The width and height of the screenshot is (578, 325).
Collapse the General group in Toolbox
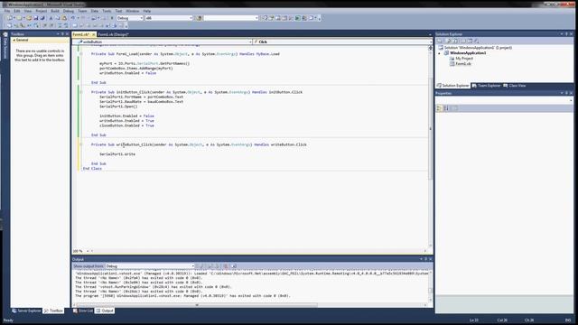(14, 40)
